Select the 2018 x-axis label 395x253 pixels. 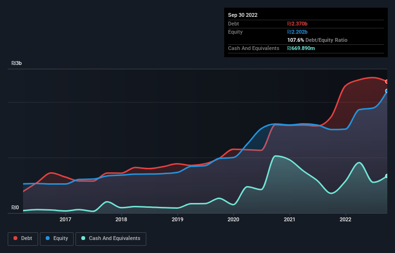tap(121, 219)
